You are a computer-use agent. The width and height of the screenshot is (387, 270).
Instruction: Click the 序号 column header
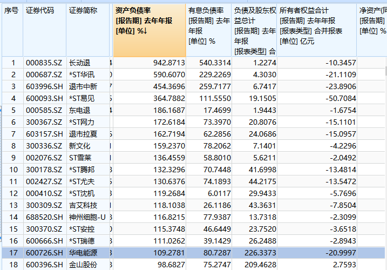point(11,11)
